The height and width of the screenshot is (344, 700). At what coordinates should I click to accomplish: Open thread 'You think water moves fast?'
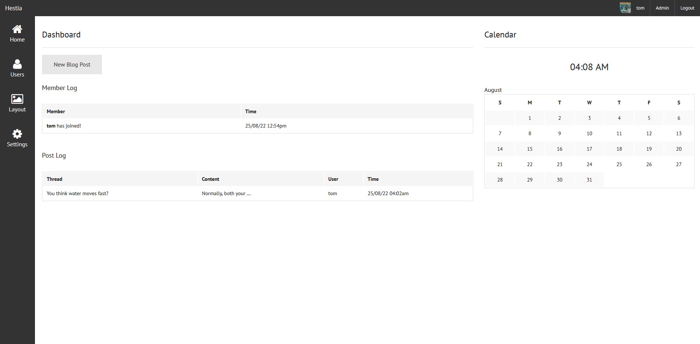(x=77, y=193)
